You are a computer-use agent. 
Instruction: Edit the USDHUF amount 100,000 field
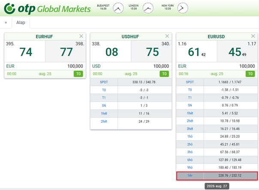click(x=161, y=66)
